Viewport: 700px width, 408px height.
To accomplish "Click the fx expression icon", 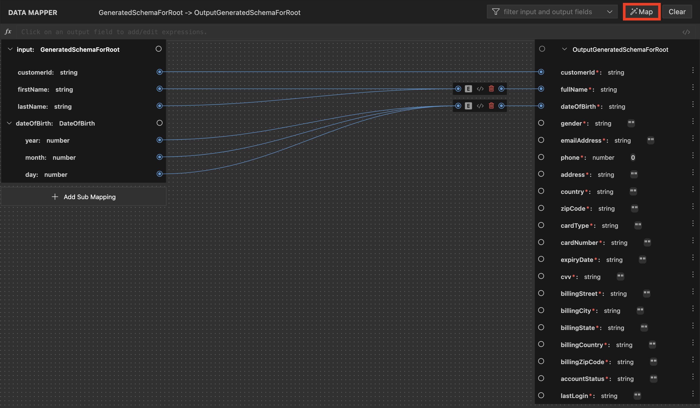I will point(8,32).
